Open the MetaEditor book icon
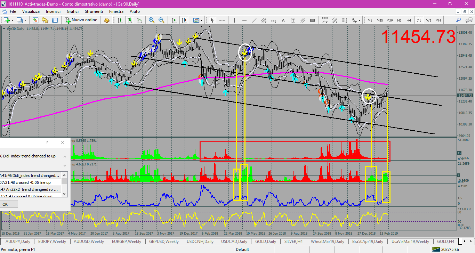 107,20
